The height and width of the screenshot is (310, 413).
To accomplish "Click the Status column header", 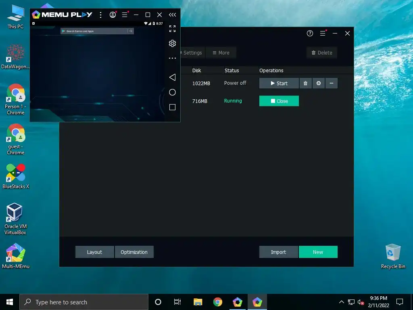I will click(232, 70).
